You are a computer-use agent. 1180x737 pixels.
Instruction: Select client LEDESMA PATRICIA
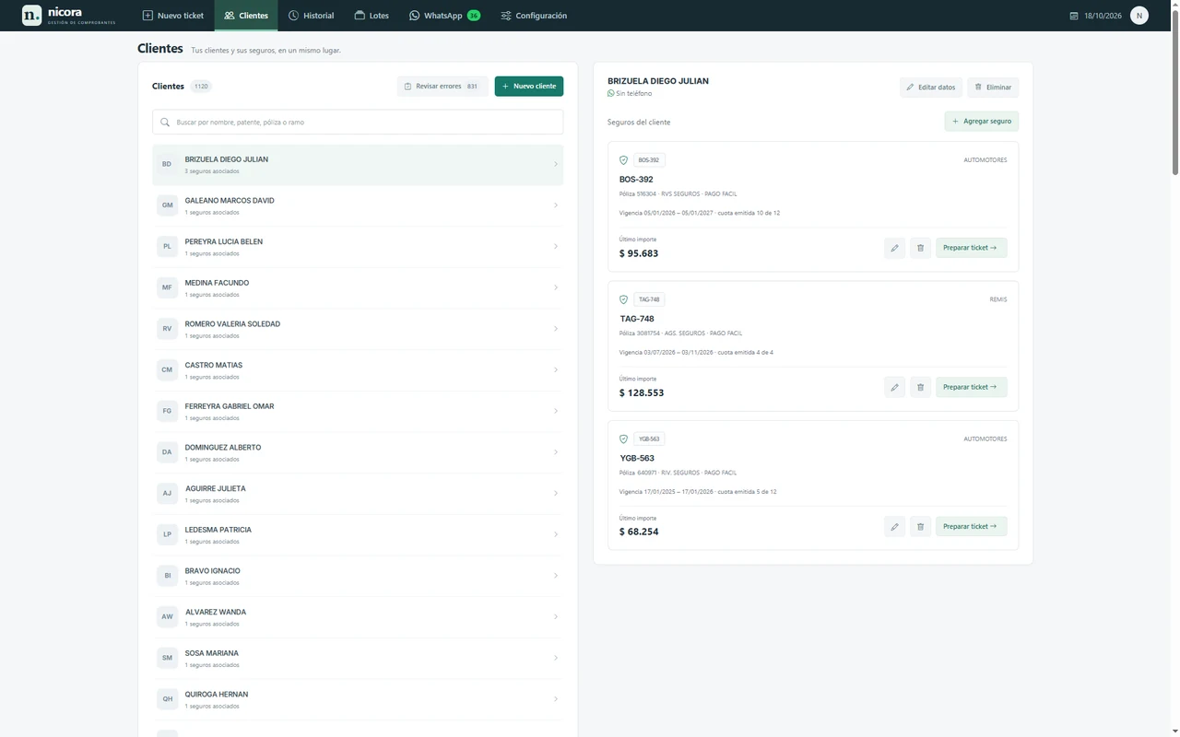pyautogui.click(x=358, y=534)
